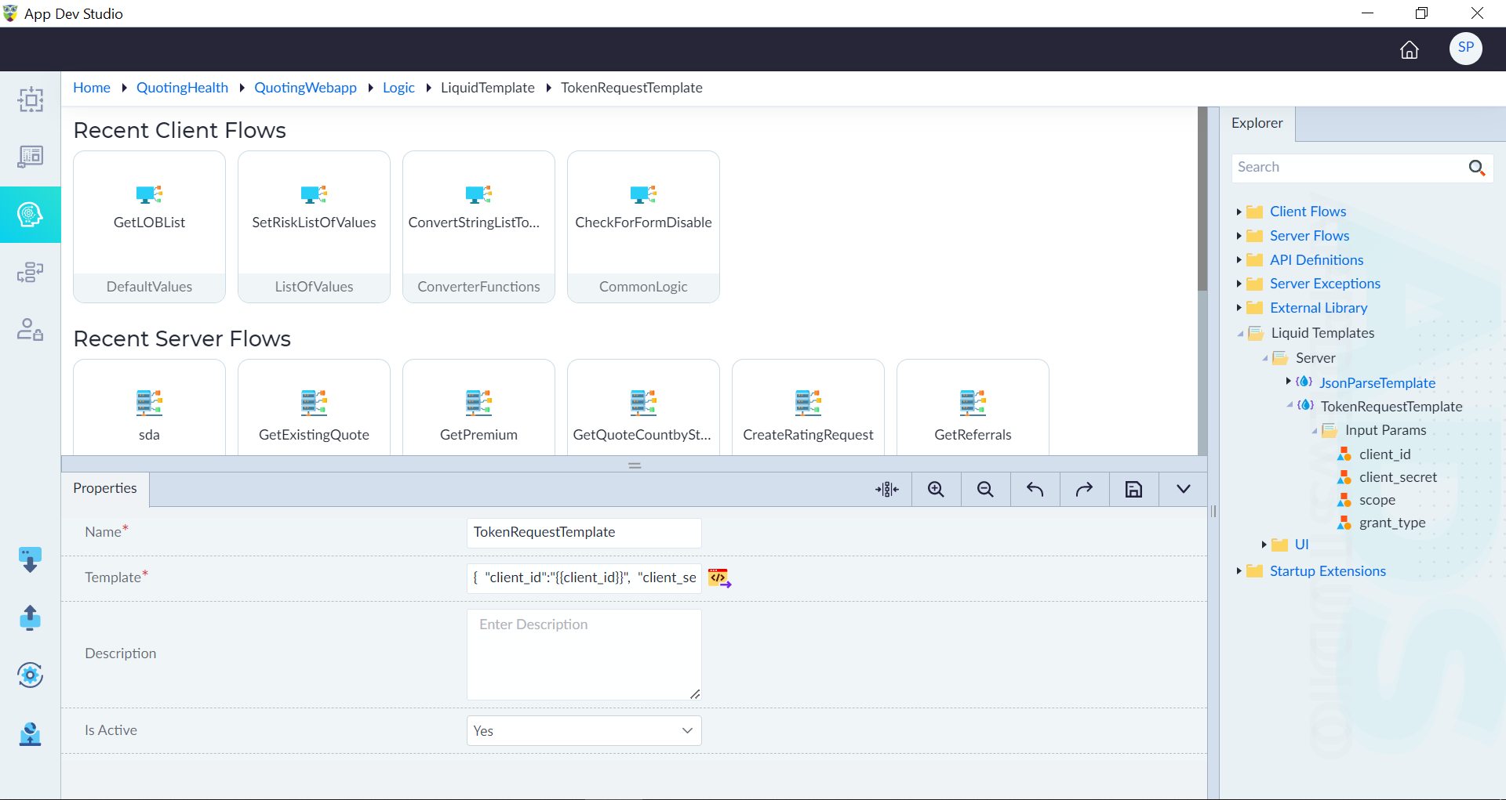The image size is (1506, 800).
Task: Open the sidebar form designer icon
Action: tap(30, 157)
